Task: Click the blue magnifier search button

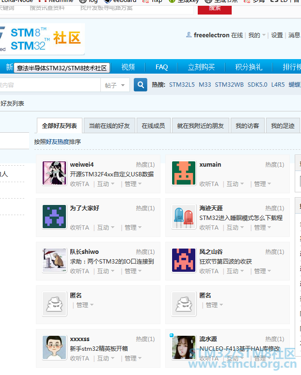Action: click(x=141, y=85)
